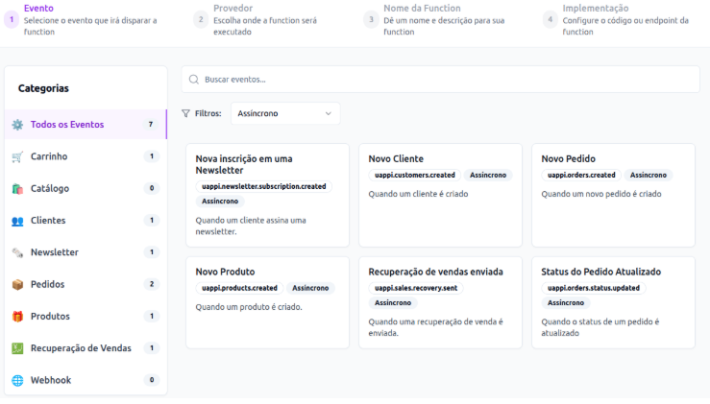Select the Newsletter category
Image resolution: width=710 pixels, height=404 pixels.
pos(86,252)
